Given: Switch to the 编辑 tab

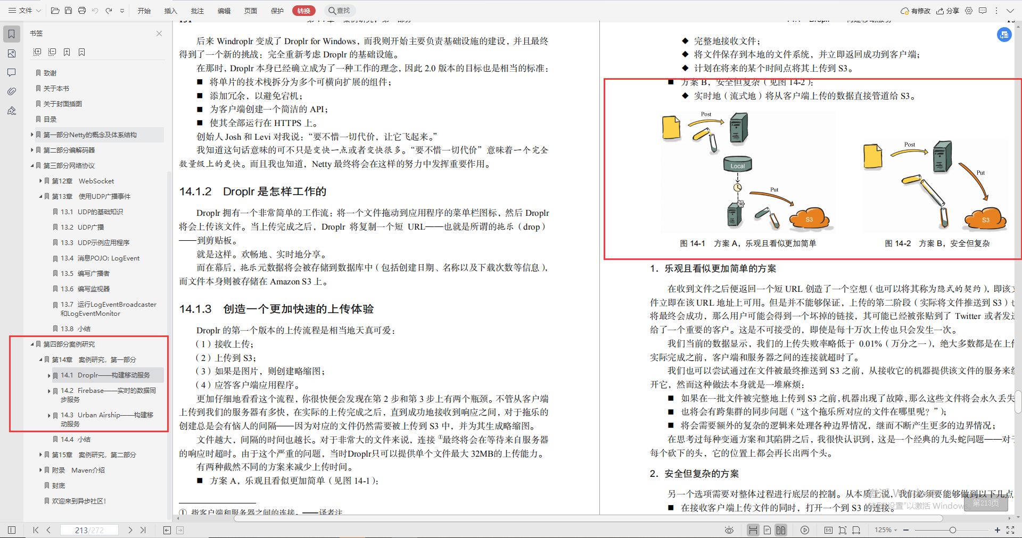Looking at the screenshot, I should [x=224, y=11].
